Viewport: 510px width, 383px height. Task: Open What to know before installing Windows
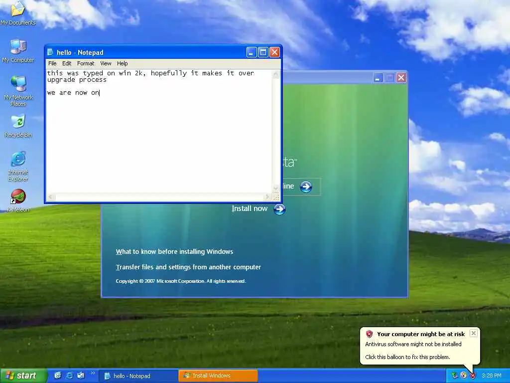pyautogui.click(x=174, y=251)
